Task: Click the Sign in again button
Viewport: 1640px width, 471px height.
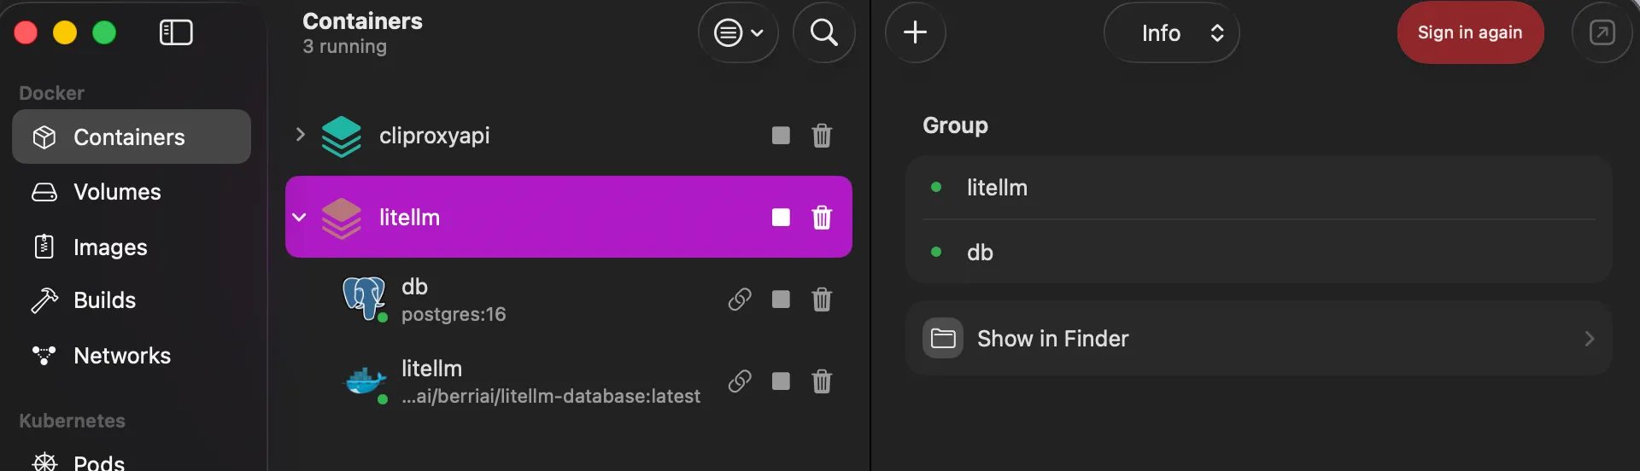Action: (1470, 32)
